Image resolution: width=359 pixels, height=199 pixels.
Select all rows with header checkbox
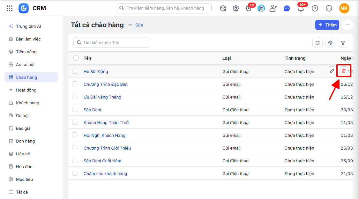76,58
